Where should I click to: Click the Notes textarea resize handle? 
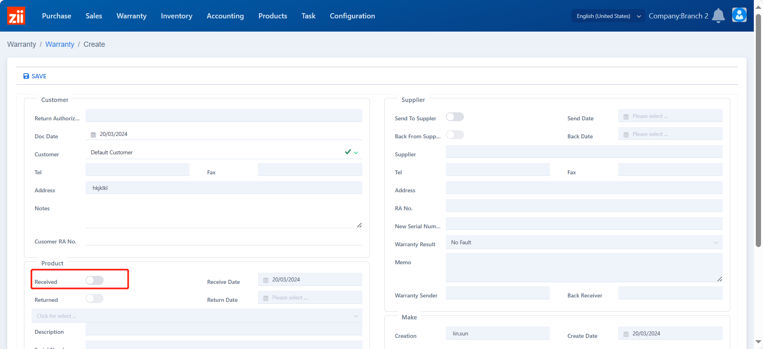pyautogui.click(x=359, y=225)
